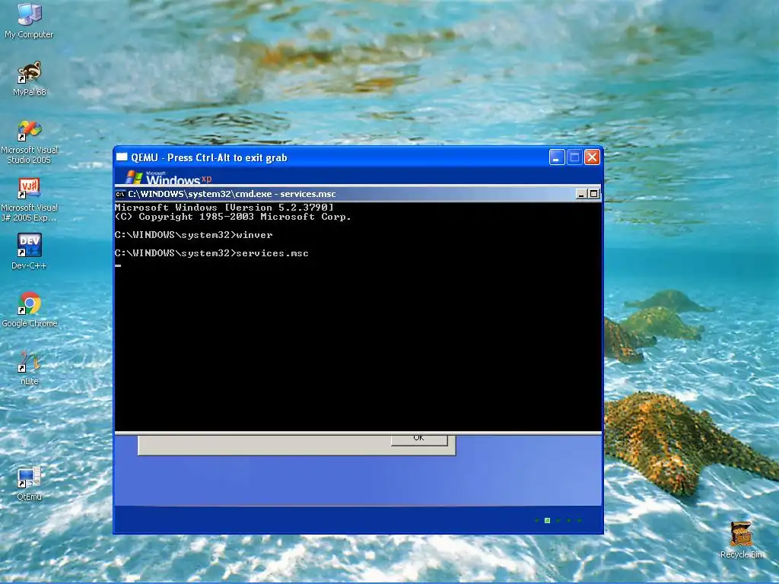Select Microsoft Visual Studio 2005 shortcut
This screenshot has height=584, width=779.
[29, 142]
